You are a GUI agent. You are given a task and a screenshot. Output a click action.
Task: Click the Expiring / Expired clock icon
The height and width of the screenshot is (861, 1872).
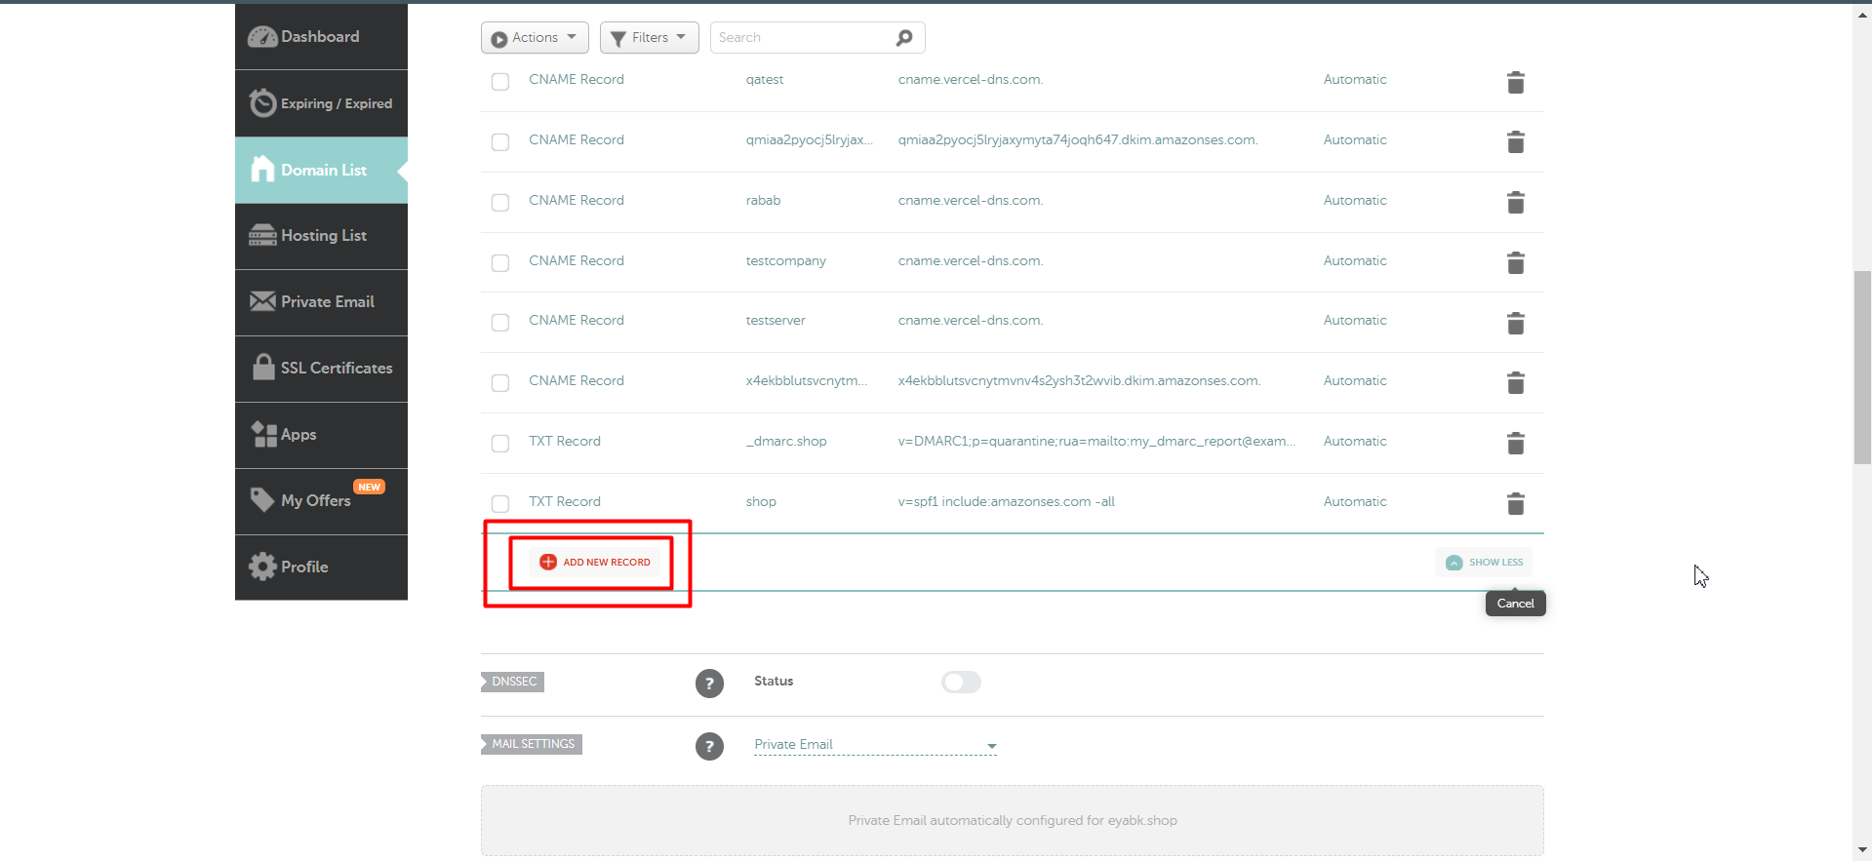(262, 102)
